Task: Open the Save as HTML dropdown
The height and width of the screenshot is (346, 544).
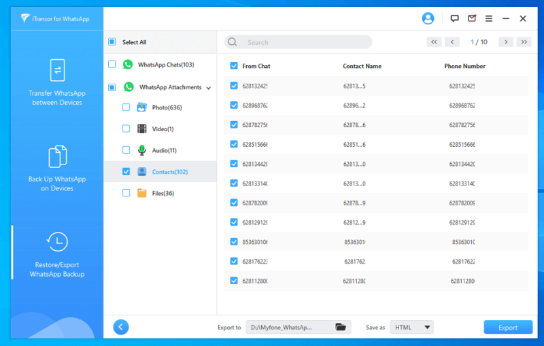Action: 412,327
